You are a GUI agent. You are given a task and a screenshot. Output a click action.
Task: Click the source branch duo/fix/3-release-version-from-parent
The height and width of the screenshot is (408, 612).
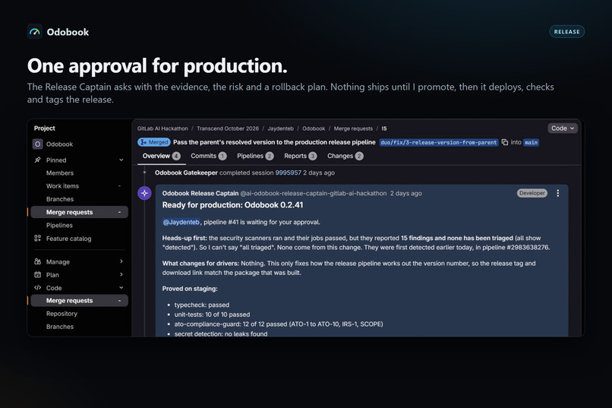[x=439, y=143]
